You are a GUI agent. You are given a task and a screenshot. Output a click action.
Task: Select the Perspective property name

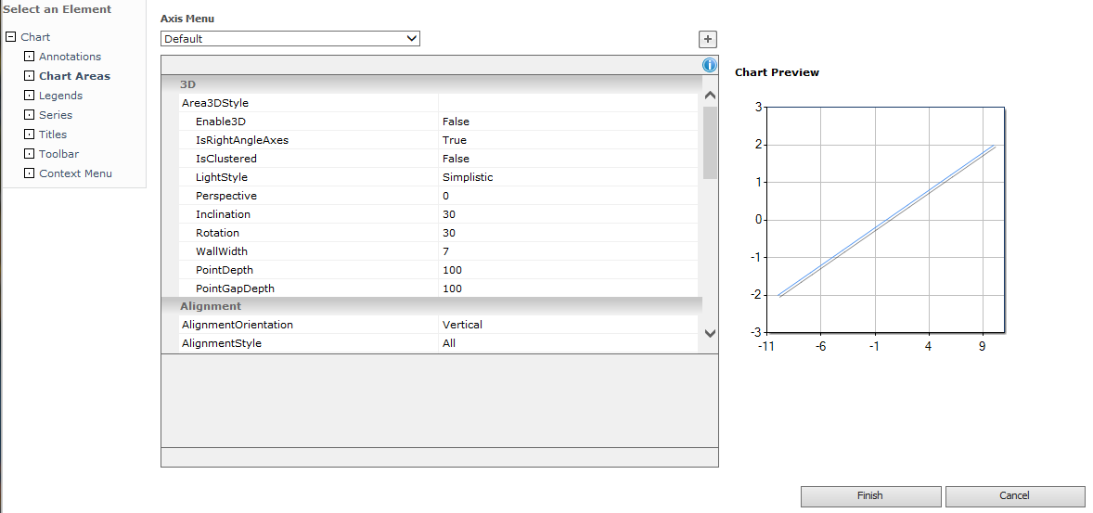[225, 196]
